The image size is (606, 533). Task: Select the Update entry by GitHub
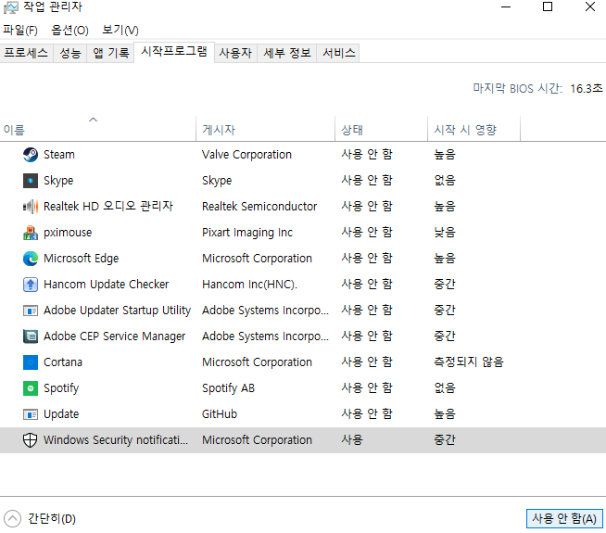pyautogui.click(x=61, y=414)
